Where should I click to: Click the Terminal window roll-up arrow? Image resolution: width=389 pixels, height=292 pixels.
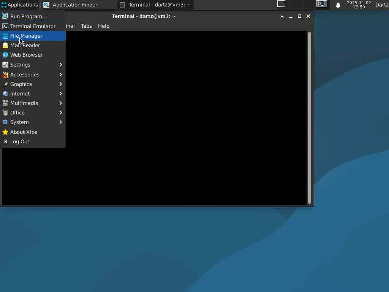click(282, 16)
